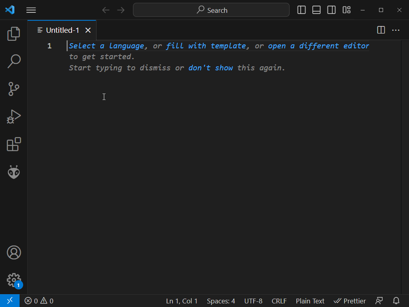Screen dimensions: 409x307
Task: Open the PlatformIO alien icon view
Action: pos(14,172)
